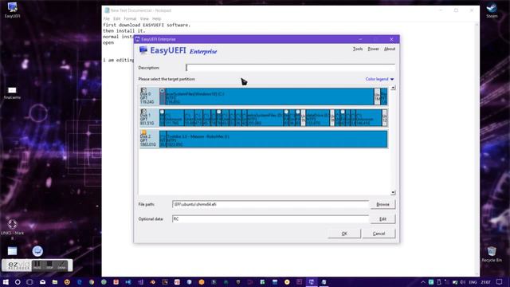Screen dimensions: 510x287
Task: Open Notepad's Edit menu
Action: pos(117,19)
